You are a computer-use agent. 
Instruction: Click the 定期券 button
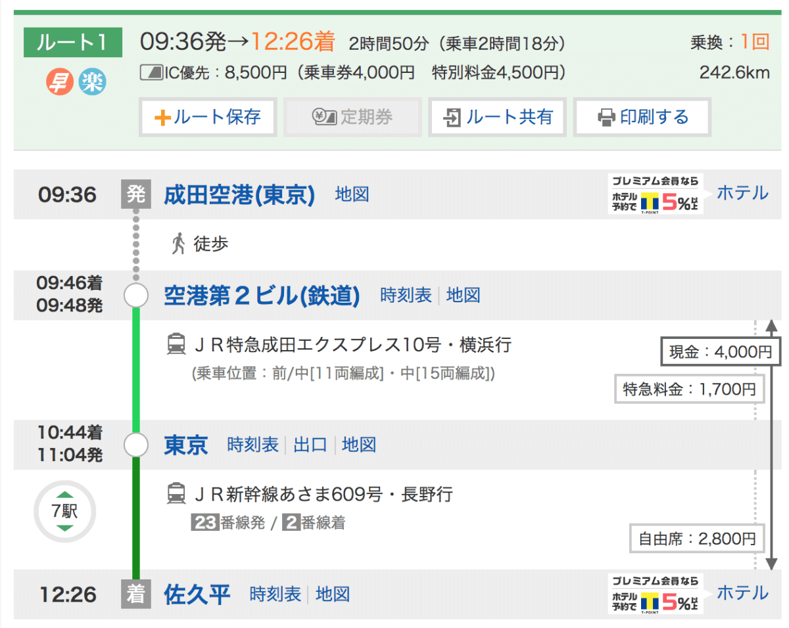click(352, 118)
